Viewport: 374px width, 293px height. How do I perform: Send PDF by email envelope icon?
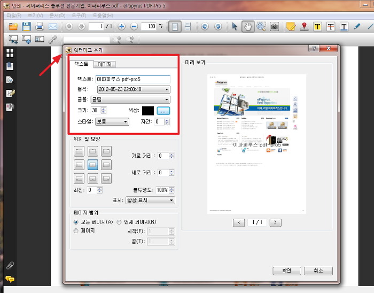[x=53, y=27]
